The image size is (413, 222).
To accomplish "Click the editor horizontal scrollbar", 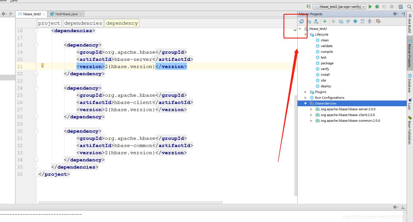I will coord(131,202).
